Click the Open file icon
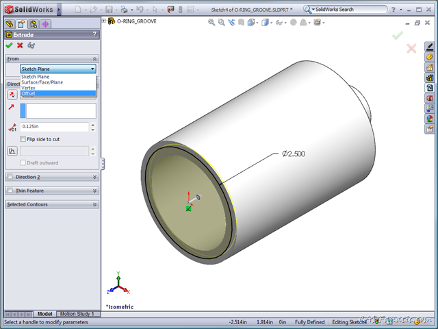Viewport: 438px width, 329px height. click(x=93, y=10)
